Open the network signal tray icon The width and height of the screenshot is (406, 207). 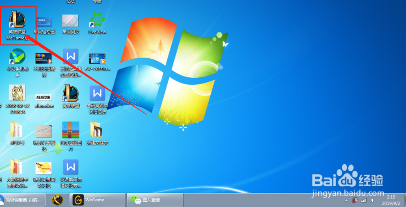coord(363,200)
